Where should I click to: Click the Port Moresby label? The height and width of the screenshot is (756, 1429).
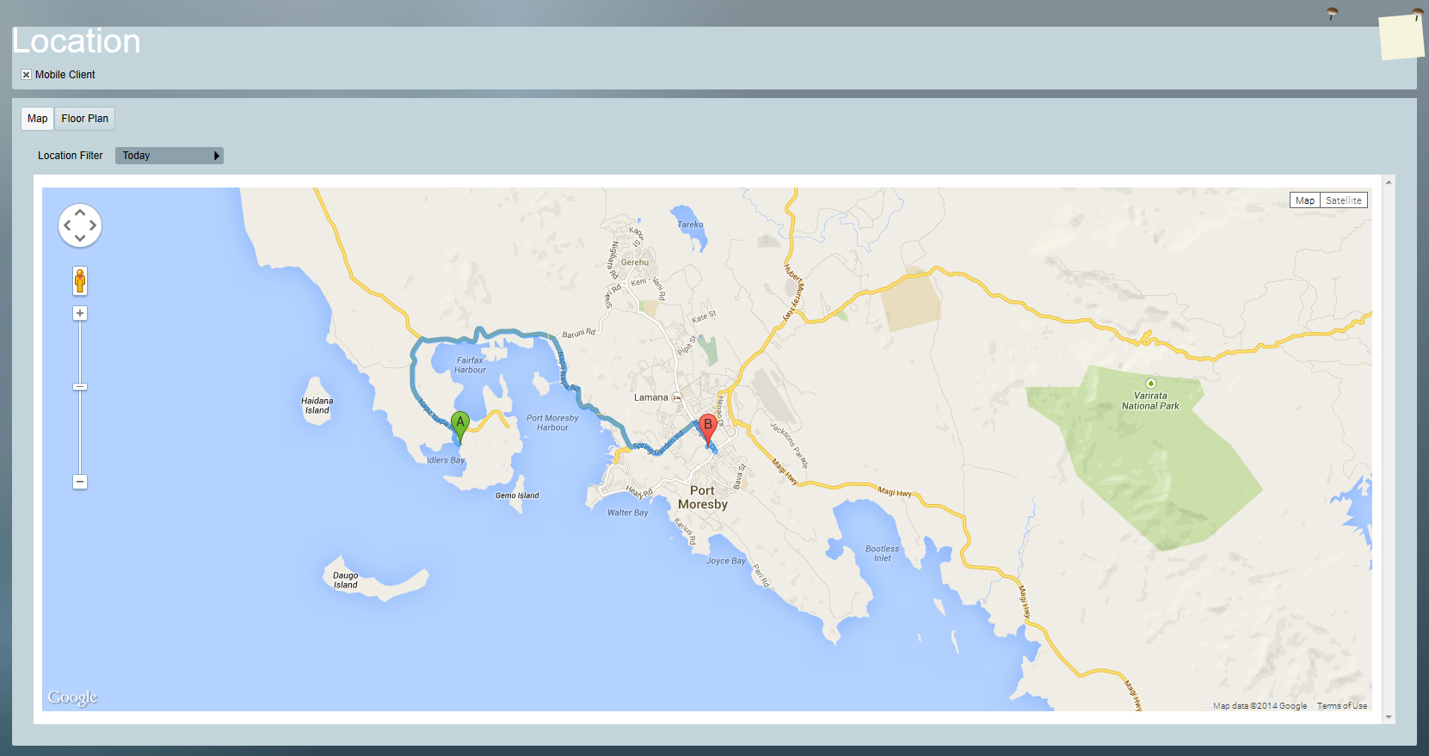(x=703, y=497)
